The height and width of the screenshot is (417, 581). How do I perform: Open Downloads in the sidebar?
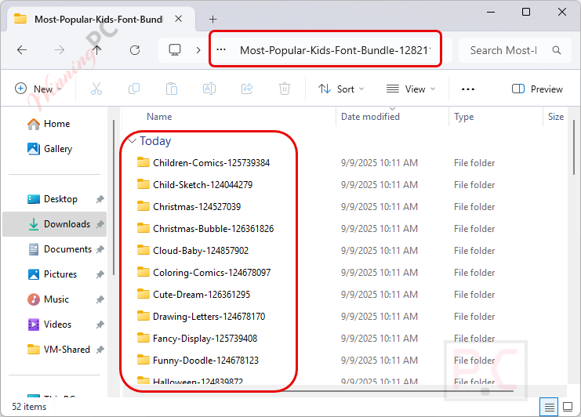(54, 224)
